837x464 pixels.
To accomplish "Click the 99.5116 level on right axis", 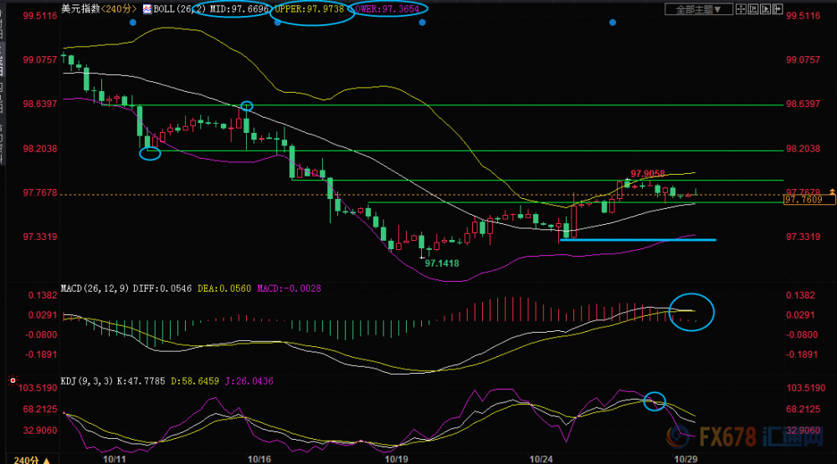I will click(x=803, y=16).
